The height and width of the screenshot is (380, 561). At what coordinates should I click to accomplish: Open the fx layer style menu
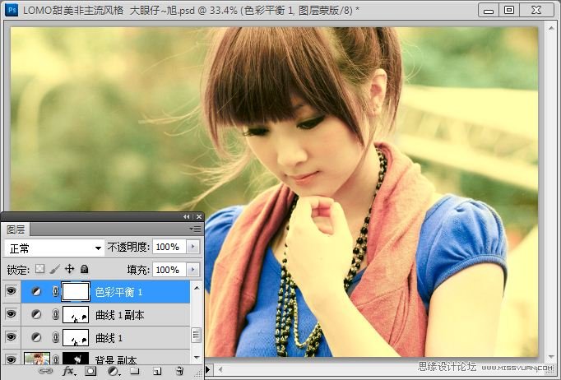tap(69, 371)
